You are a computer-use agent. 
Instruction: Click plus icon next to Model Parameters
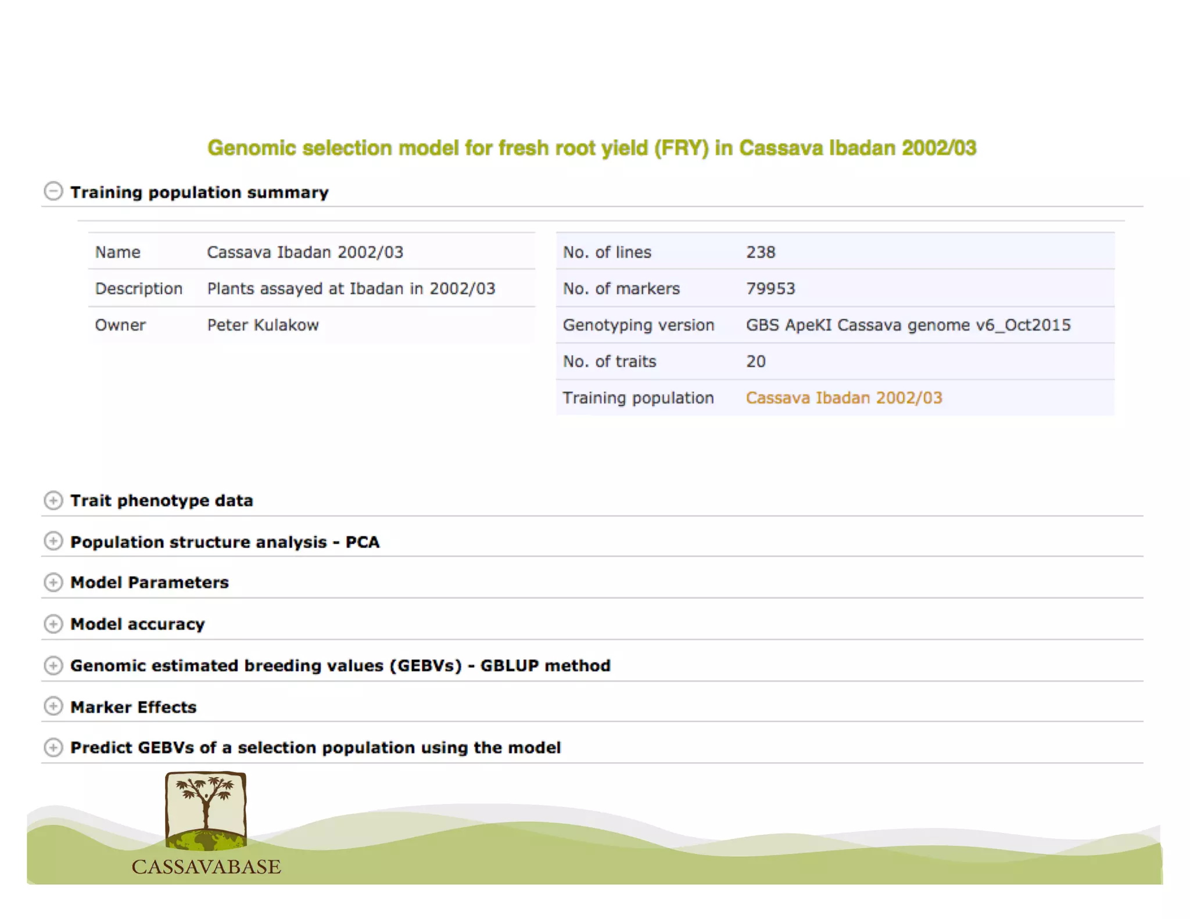[x=53, y=582]
